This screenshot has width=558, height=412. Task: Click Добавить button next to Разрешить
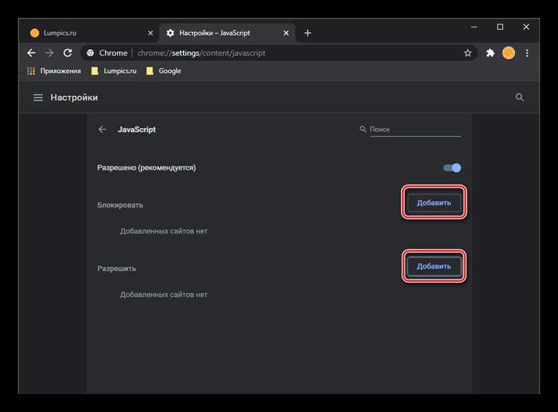[434, 266]
